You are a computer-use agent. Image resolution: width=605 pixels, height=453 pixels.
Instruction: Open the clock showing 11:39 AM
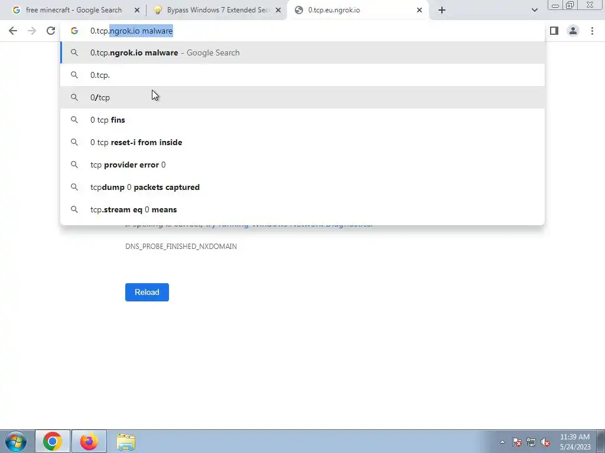(x=575, y=442)
